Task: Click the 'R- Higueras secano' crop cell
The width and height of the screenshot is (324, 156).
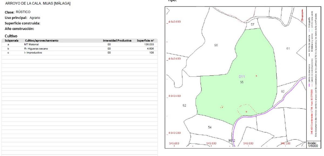Action: (x=36, y=49)
